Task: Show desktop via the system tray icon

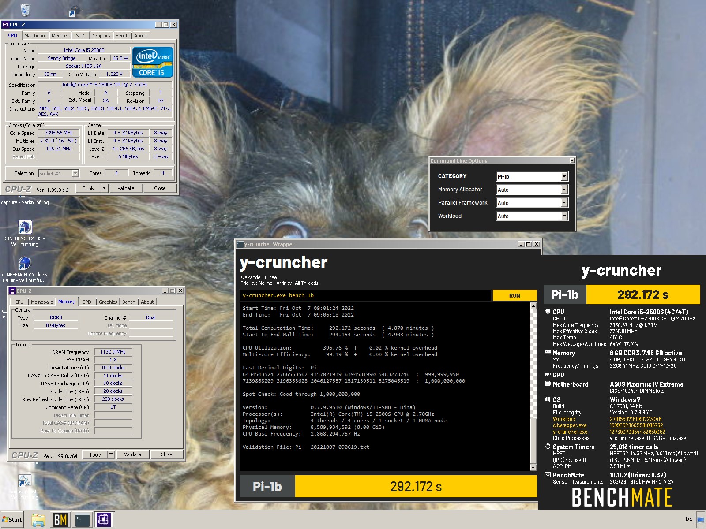Action: [x=700, y=519]
